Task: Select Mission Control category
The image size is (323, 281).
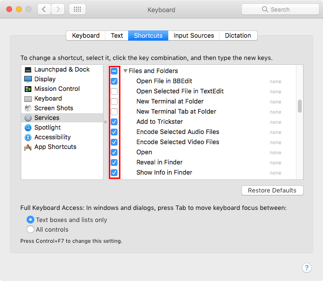Action: click(62, 89)
